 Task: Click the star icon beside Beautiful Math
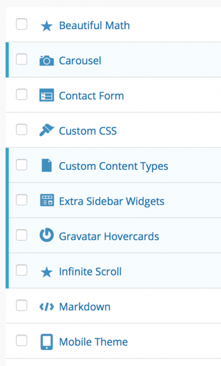[x=47, y=26]
